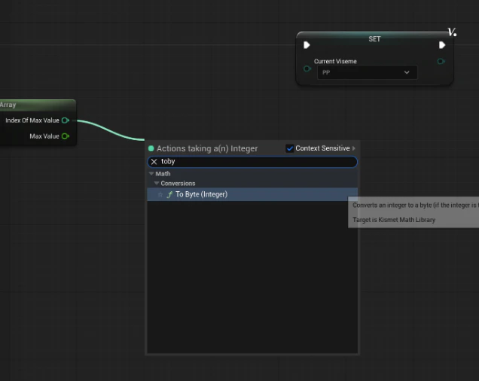Image resolution: width=479 pixels, height=381 pixels.
Task: Click the Index Of Max Value output pin
Action: pos(66,120)
